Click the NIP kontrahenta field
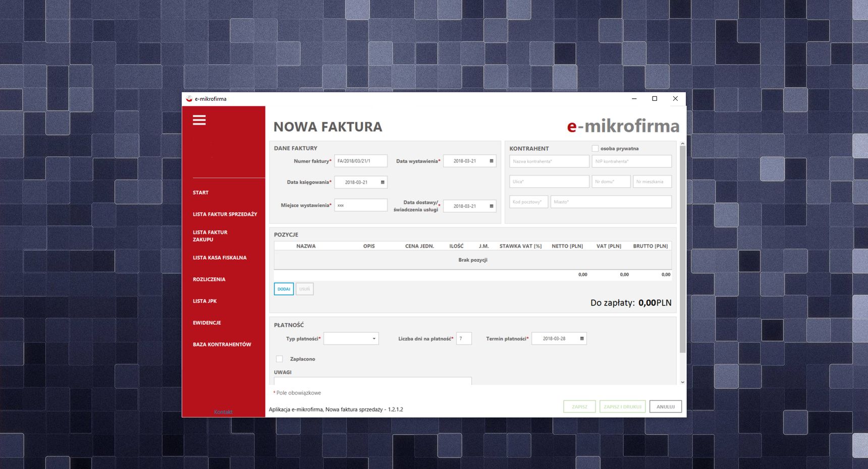The height and width of the screenshot is (469, 868). (x=631, y=161)
